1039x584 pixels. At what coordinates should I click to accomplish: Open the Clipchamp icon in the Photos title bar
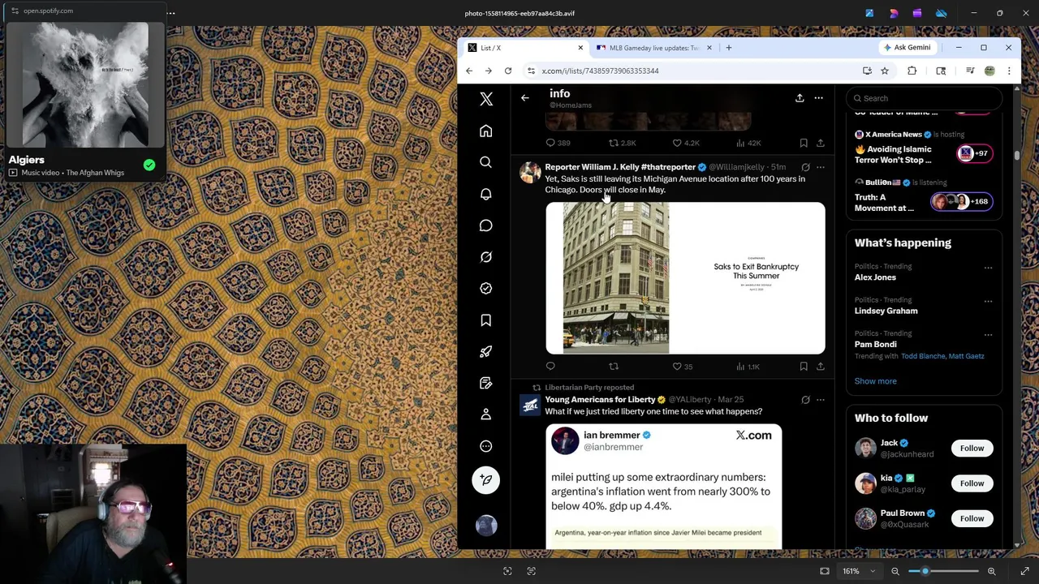click(917, 13)
